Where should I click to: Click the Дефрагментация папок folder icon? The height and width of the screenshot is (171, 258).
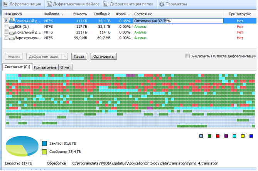(106, 4)
